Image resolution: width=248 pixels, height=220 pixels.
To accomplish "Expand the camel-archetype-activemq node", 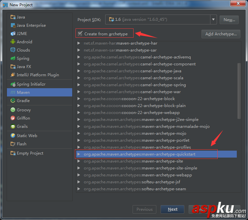I will click(x=78, y=57).
